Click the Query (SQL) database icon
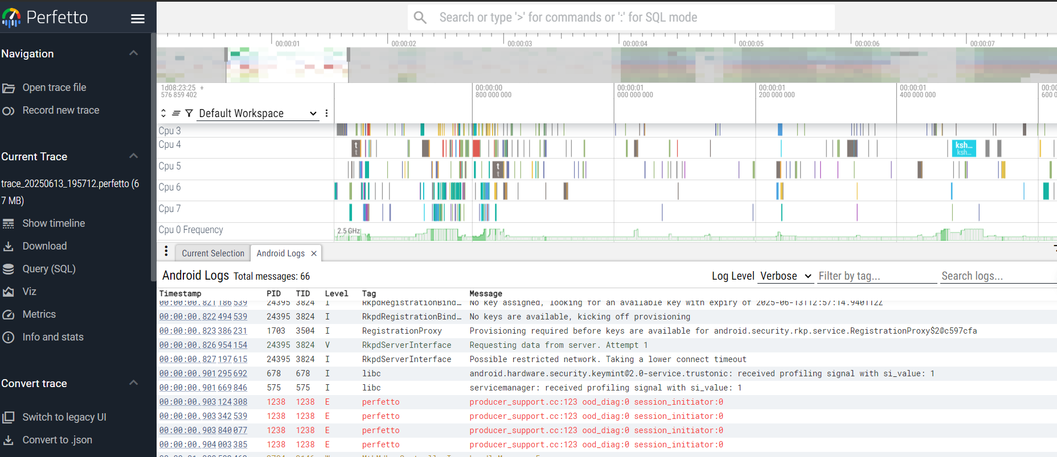 pos(9,269)
